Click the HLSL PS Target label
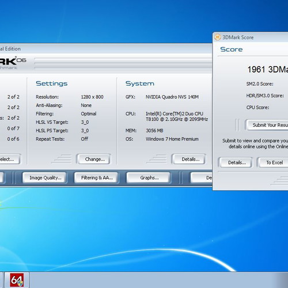 point(52,131)
